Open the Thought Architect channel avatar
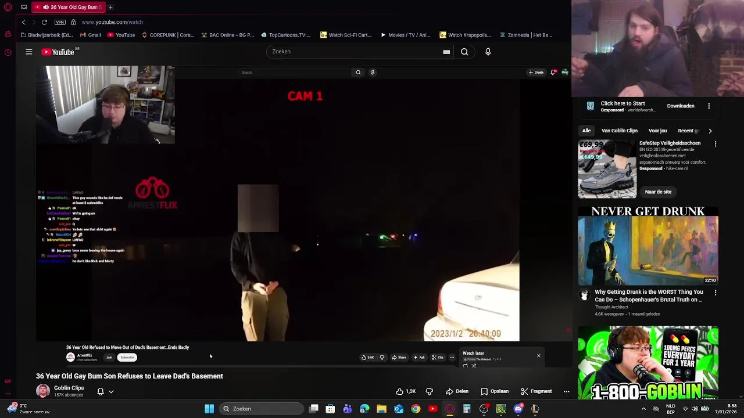The height and width of the screenshot is (418, 744). pos(585,295)
